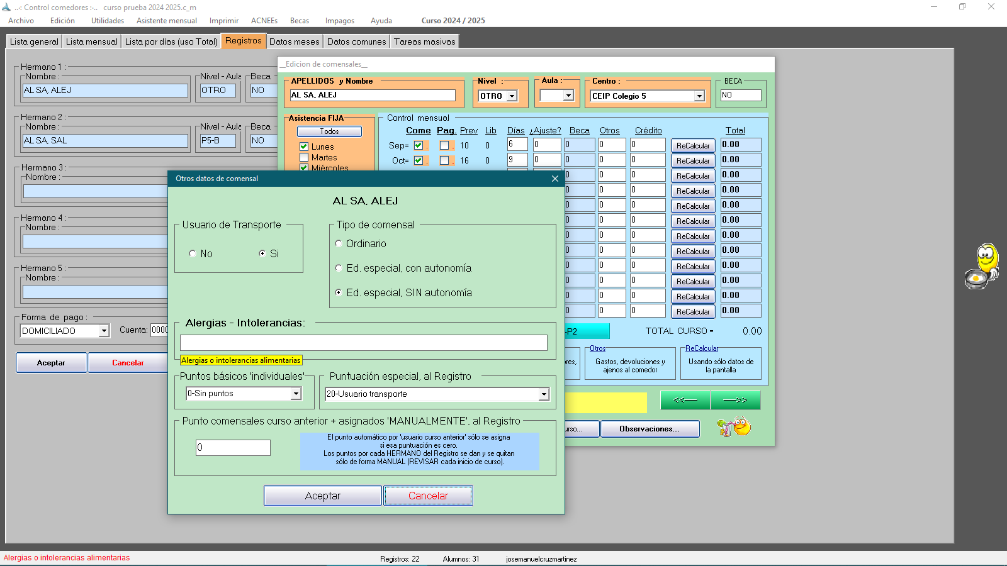The width and height of the screenshot is (1007, 566).
Task: Click ReCalcular for Sep row
Action: (x=693, y=146)
